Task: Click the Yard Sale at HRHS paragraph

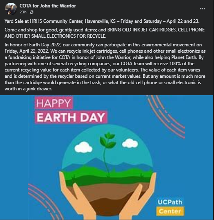Action: click(102, 21)
